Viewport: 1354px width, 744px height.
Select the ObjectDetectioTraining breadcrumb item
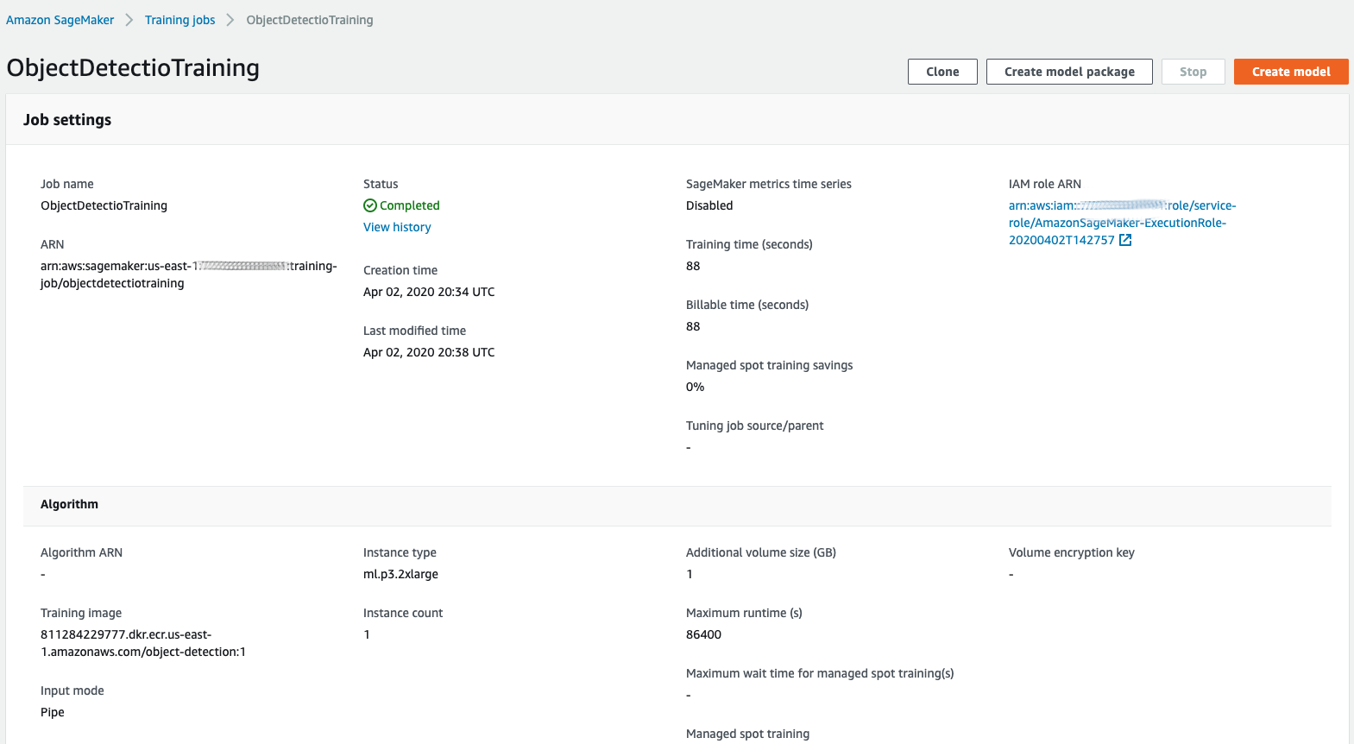coord(309,20)
